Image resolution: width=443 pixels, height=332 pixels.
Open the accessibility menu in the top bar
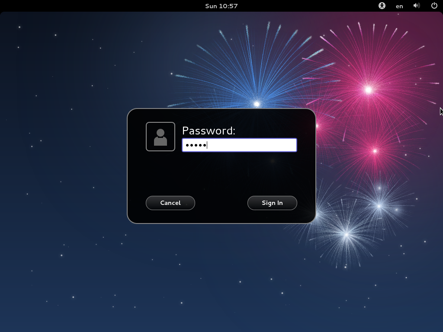point(382,6)
